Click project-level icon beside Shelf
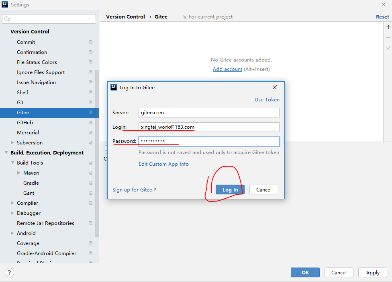The image size is (392, 282). [x=90, y=93]
